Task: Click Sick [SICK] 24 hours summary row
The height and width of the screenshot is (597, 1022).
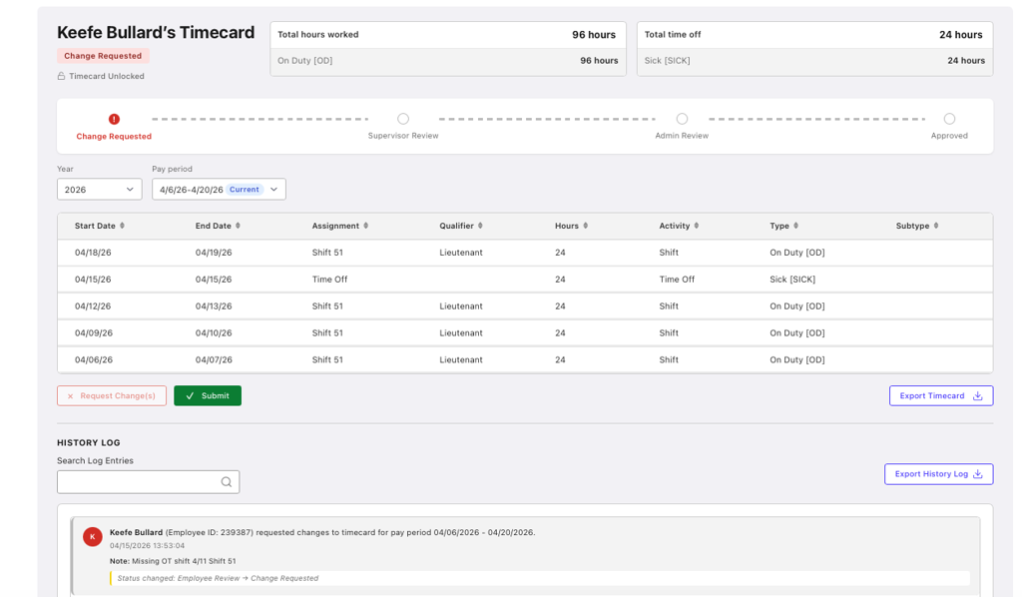Action: (x=814, y=61)
